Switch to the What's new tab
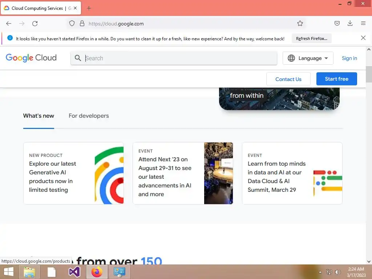This screenshot has height=279, width=372. 39,116
